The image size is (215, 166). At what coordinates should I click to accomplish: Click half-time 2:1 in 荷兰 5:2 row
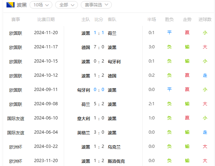[x=152, y=104]
